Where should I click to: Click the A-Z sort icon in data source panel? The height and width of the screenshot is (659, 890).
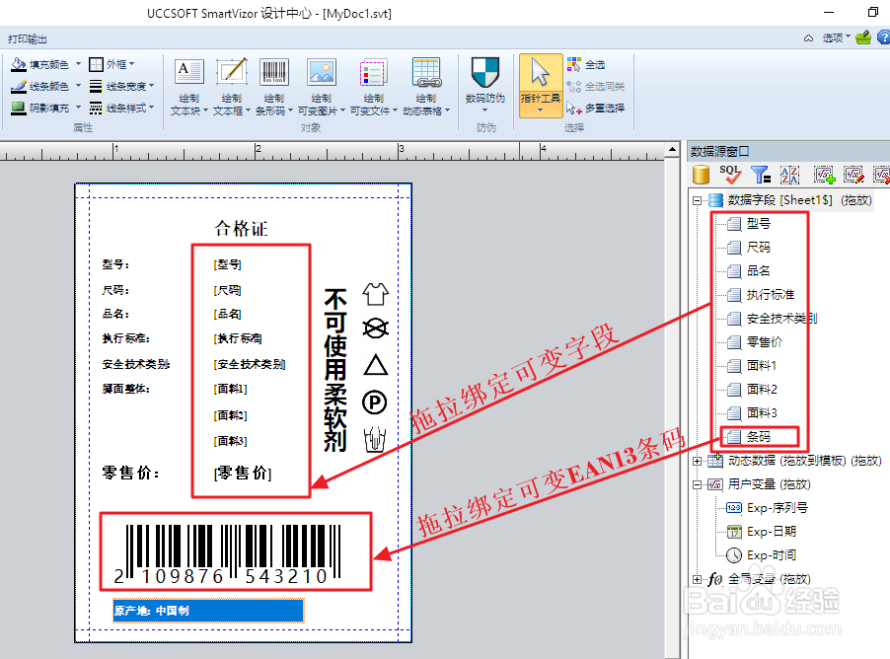tap(789, 175)
